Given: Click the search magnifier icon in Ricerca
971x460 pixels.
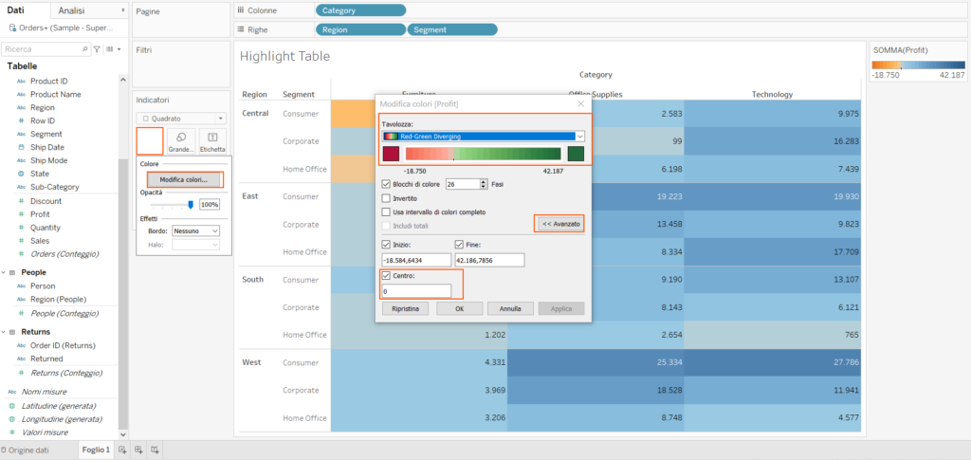Looking at the screenshot, I should pyautogui.click(x=84, y=48).
